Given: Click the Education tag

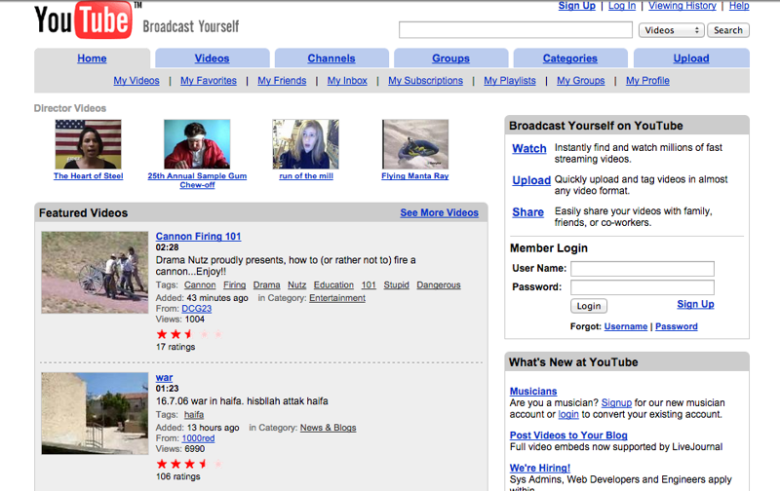Looking at the screenshot, I should pos(333,284).
